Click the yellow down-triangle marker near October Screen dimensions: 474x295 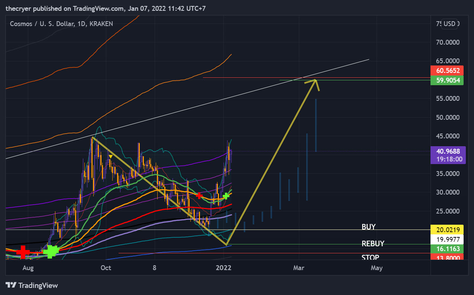pos(110,157)
